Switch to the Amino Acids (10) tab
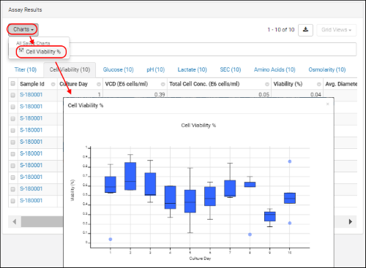Image resolution: width=366 pixels, height=268 pixels. click(x=274, y=69)
